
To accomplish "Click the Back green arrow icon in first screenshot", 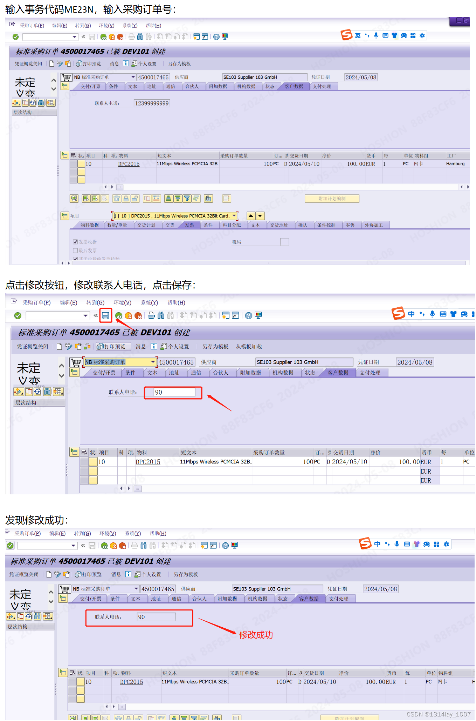I will tap(103, 37).
